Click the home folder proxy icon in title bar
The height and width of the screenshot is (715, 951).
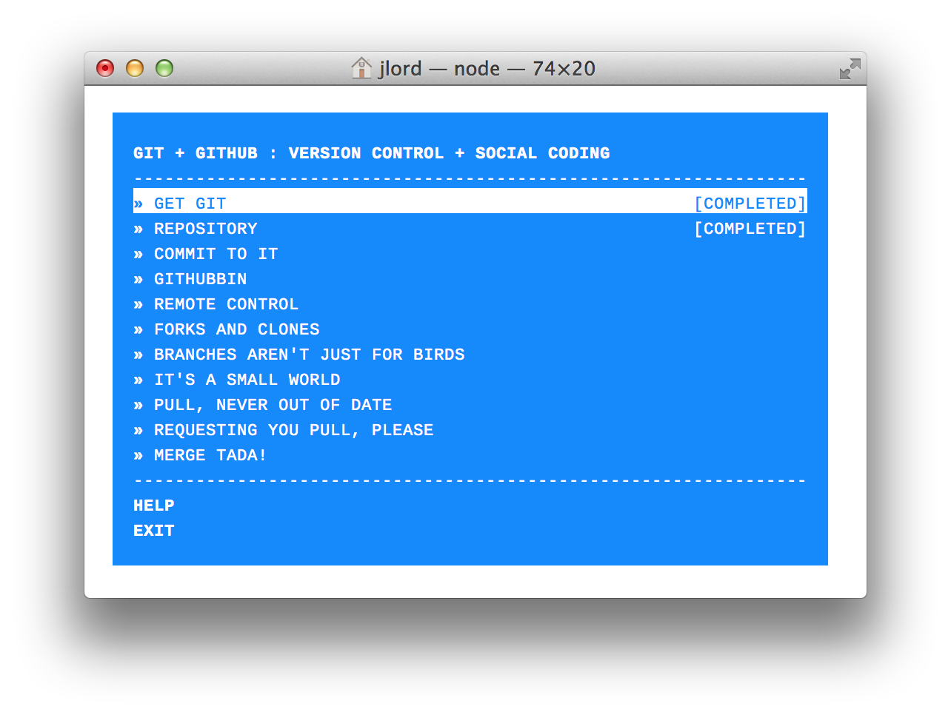(361, 68)
